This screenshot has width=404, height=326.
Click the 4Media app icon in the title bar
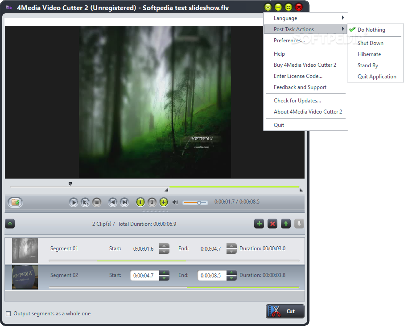[x=9, y=8]
